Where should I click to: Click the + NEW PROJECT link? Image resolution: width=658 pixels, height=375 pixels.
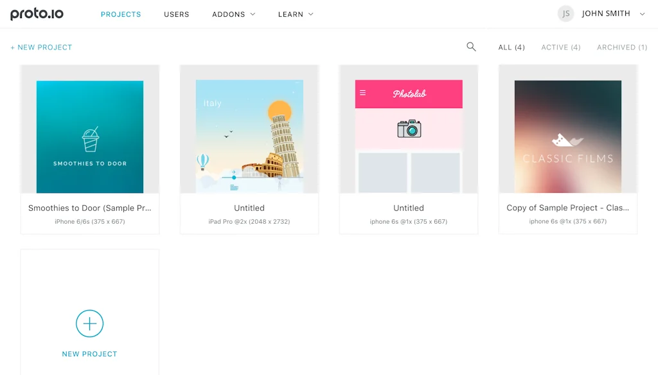tap(41, 47)
